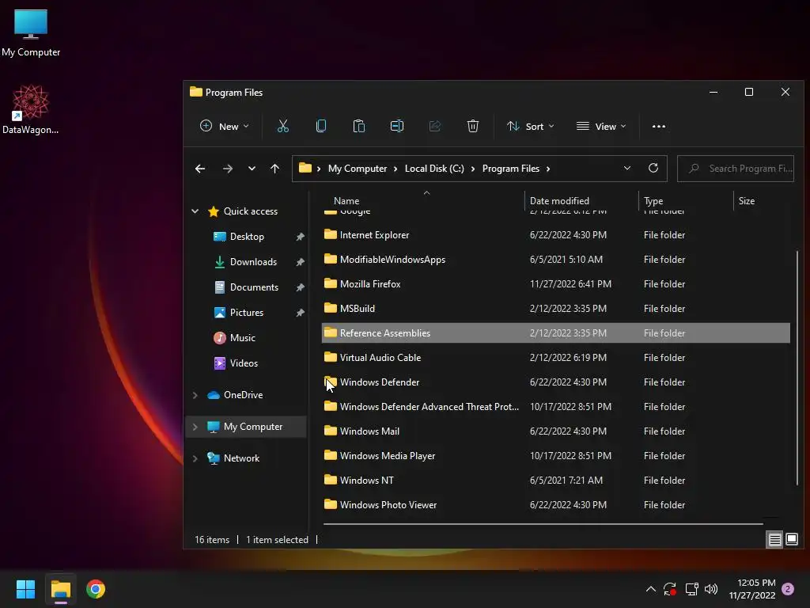
Task: Unpin Downloads from Quick access
Action: (x=300, y=262)
